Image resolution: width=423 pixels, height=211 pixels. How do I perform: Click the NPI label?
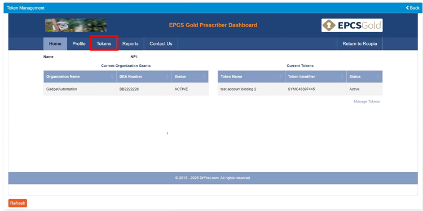134,57
